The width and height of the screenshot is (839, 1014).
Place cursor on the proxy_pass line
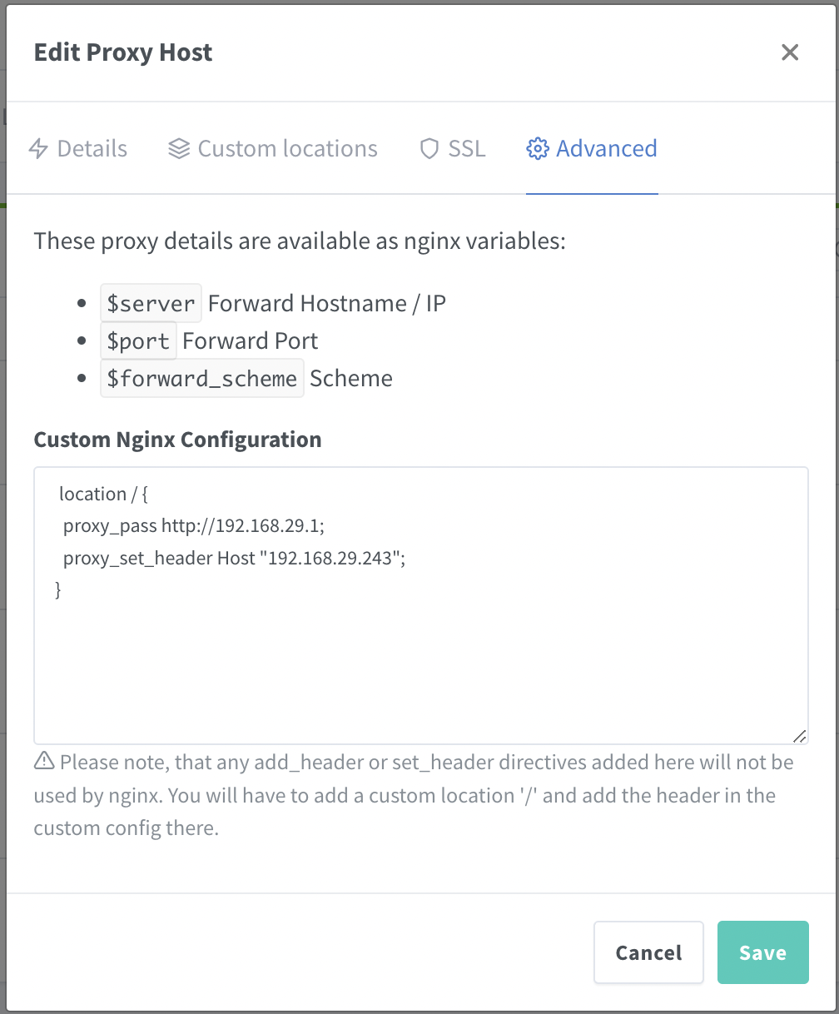point(198,526)
